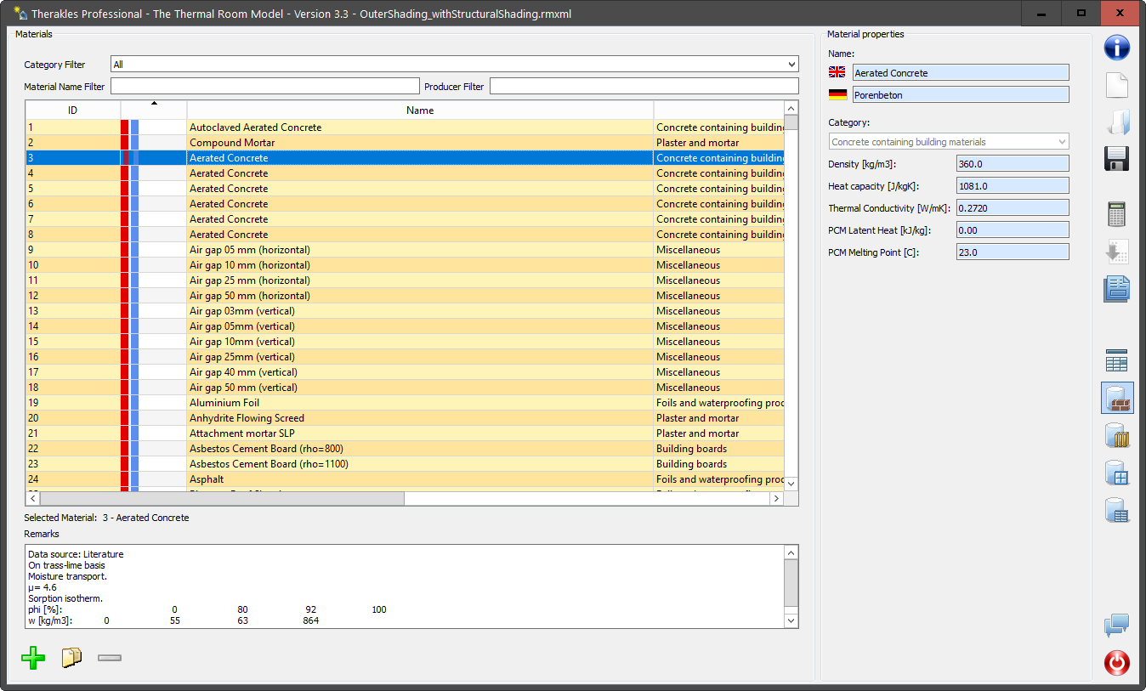Select Air gap 03mm (vertical)
1146x691 pixels.
(x=405, y=311)
